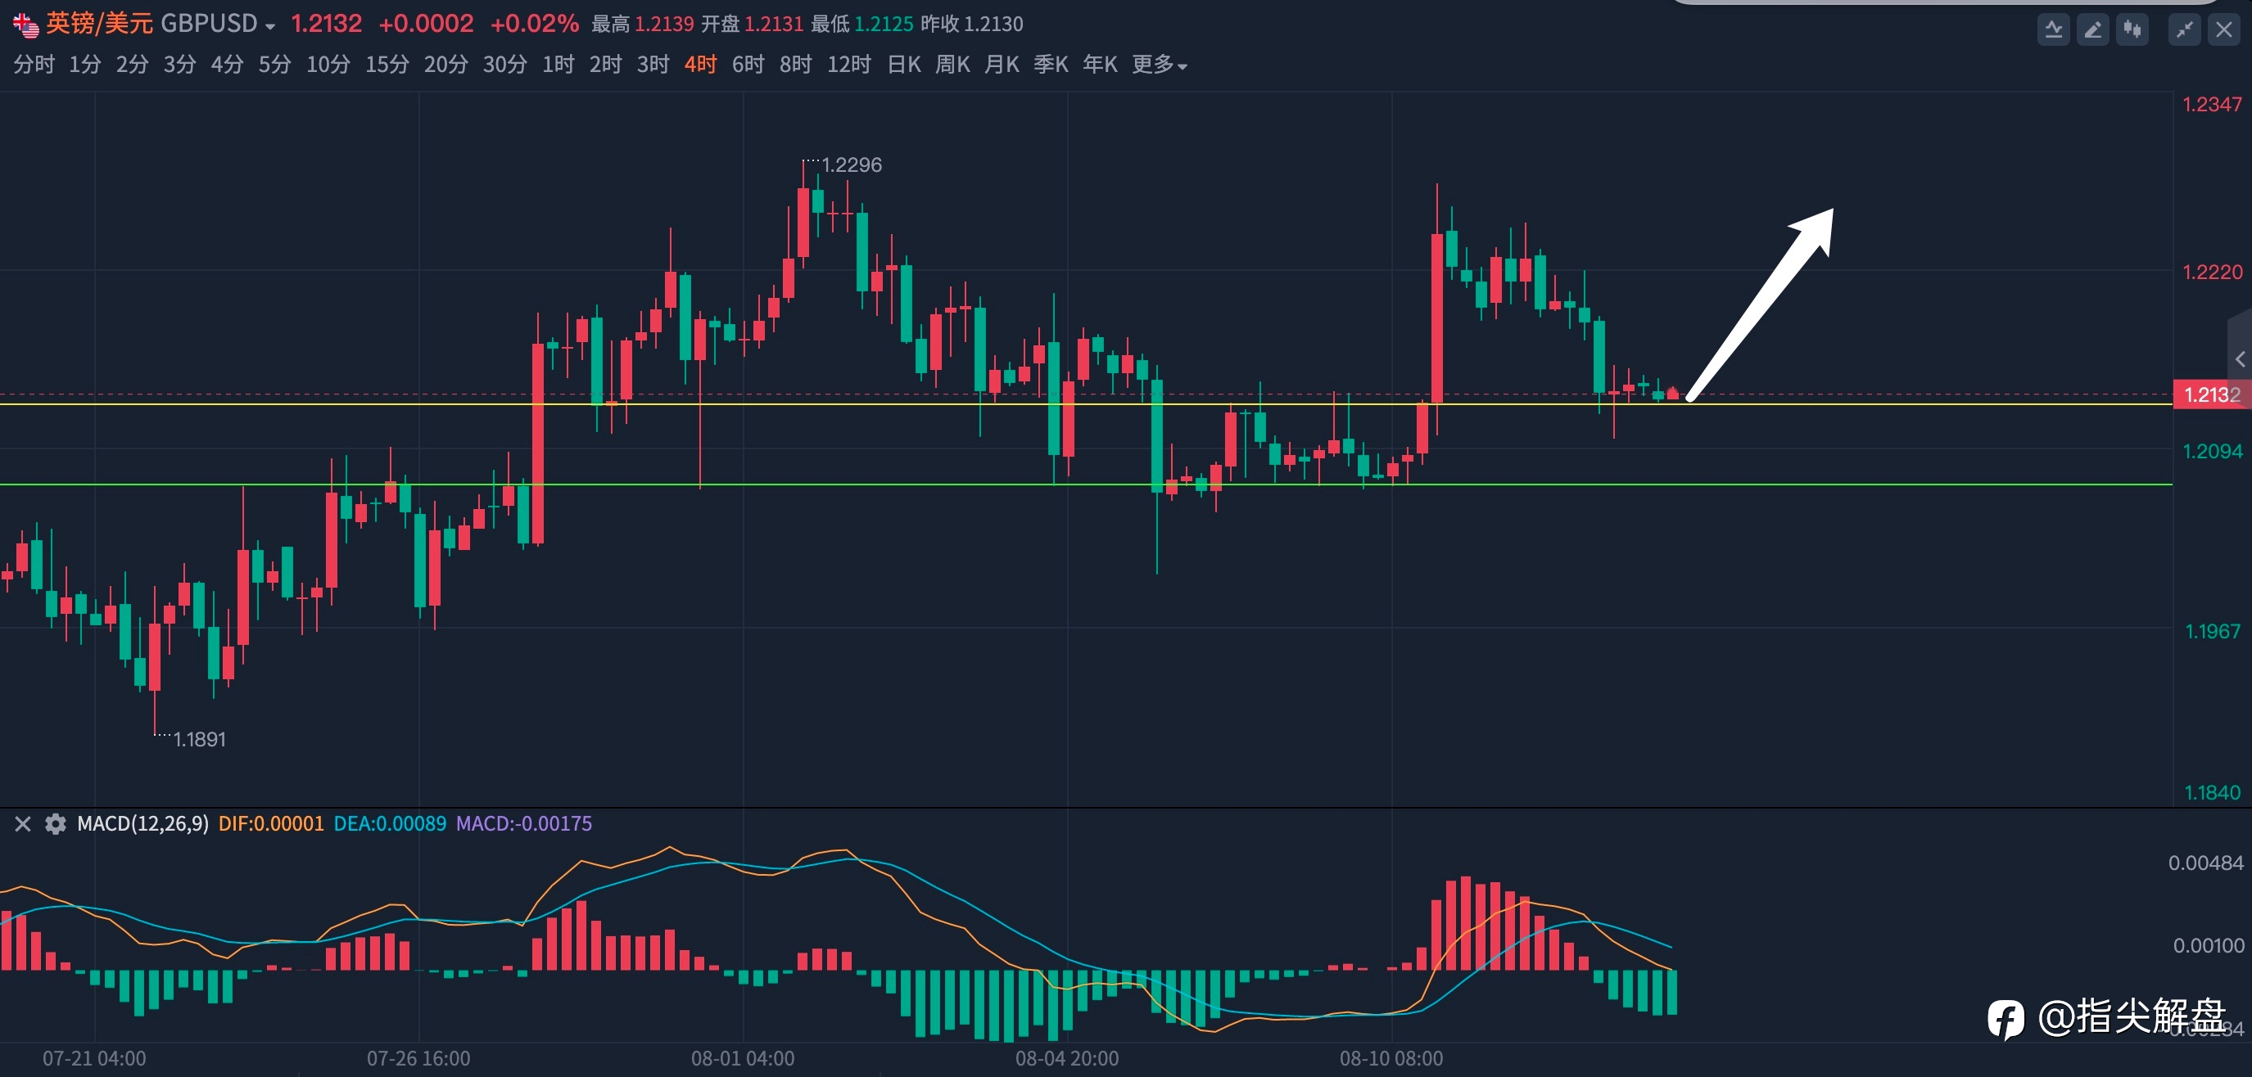The width and height of the screenshot is (2252, 1077).
Task: Click the active 4时 timeframe tab
Action: 700,65
